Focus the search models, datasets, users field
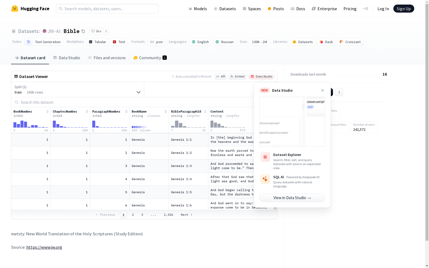 pyautogui.click(x=107, y=9)
